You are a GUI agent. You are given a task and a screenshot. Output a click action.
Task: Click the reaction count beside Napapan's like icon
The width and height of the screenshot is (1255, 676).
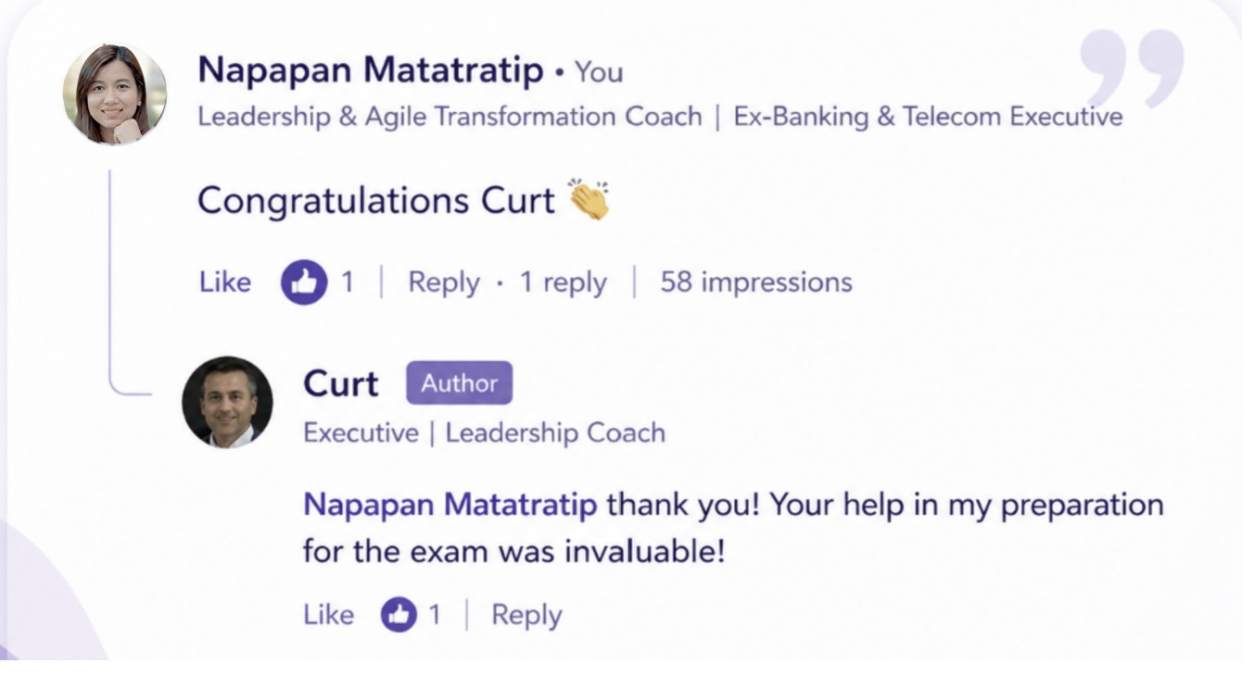point(348,282)
